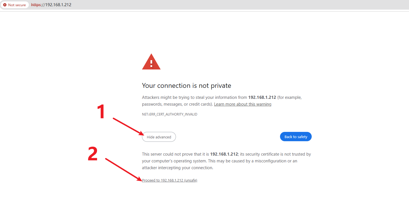Open the Learn more about this warning link
The image size is (409, 220).
242,104
